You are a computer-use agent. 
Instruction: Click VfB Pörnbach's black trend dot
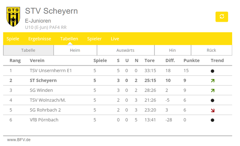tap(212, 120)
